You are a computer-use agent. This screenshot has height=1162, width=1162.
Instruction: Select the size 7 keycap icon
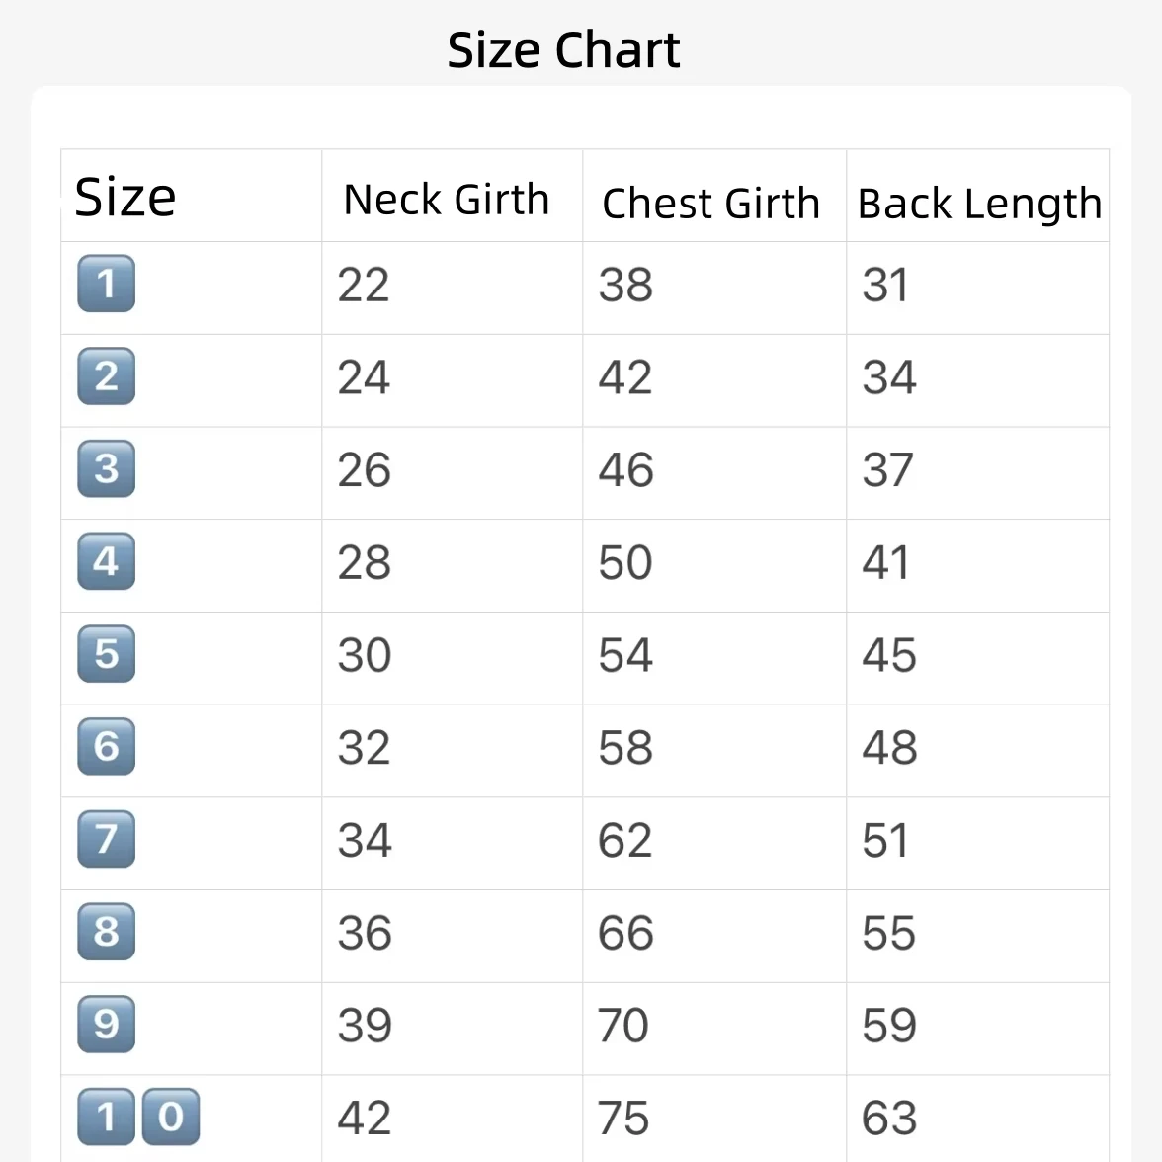pyautogui.click(x=106, y=840)
